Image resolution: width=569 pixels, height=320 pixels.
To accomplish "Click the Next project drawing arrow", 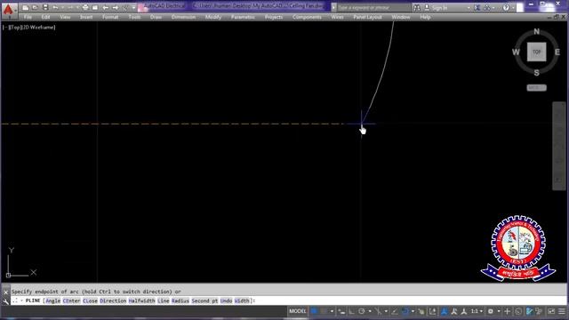I will pyautogui.click(x=116, y=7).
